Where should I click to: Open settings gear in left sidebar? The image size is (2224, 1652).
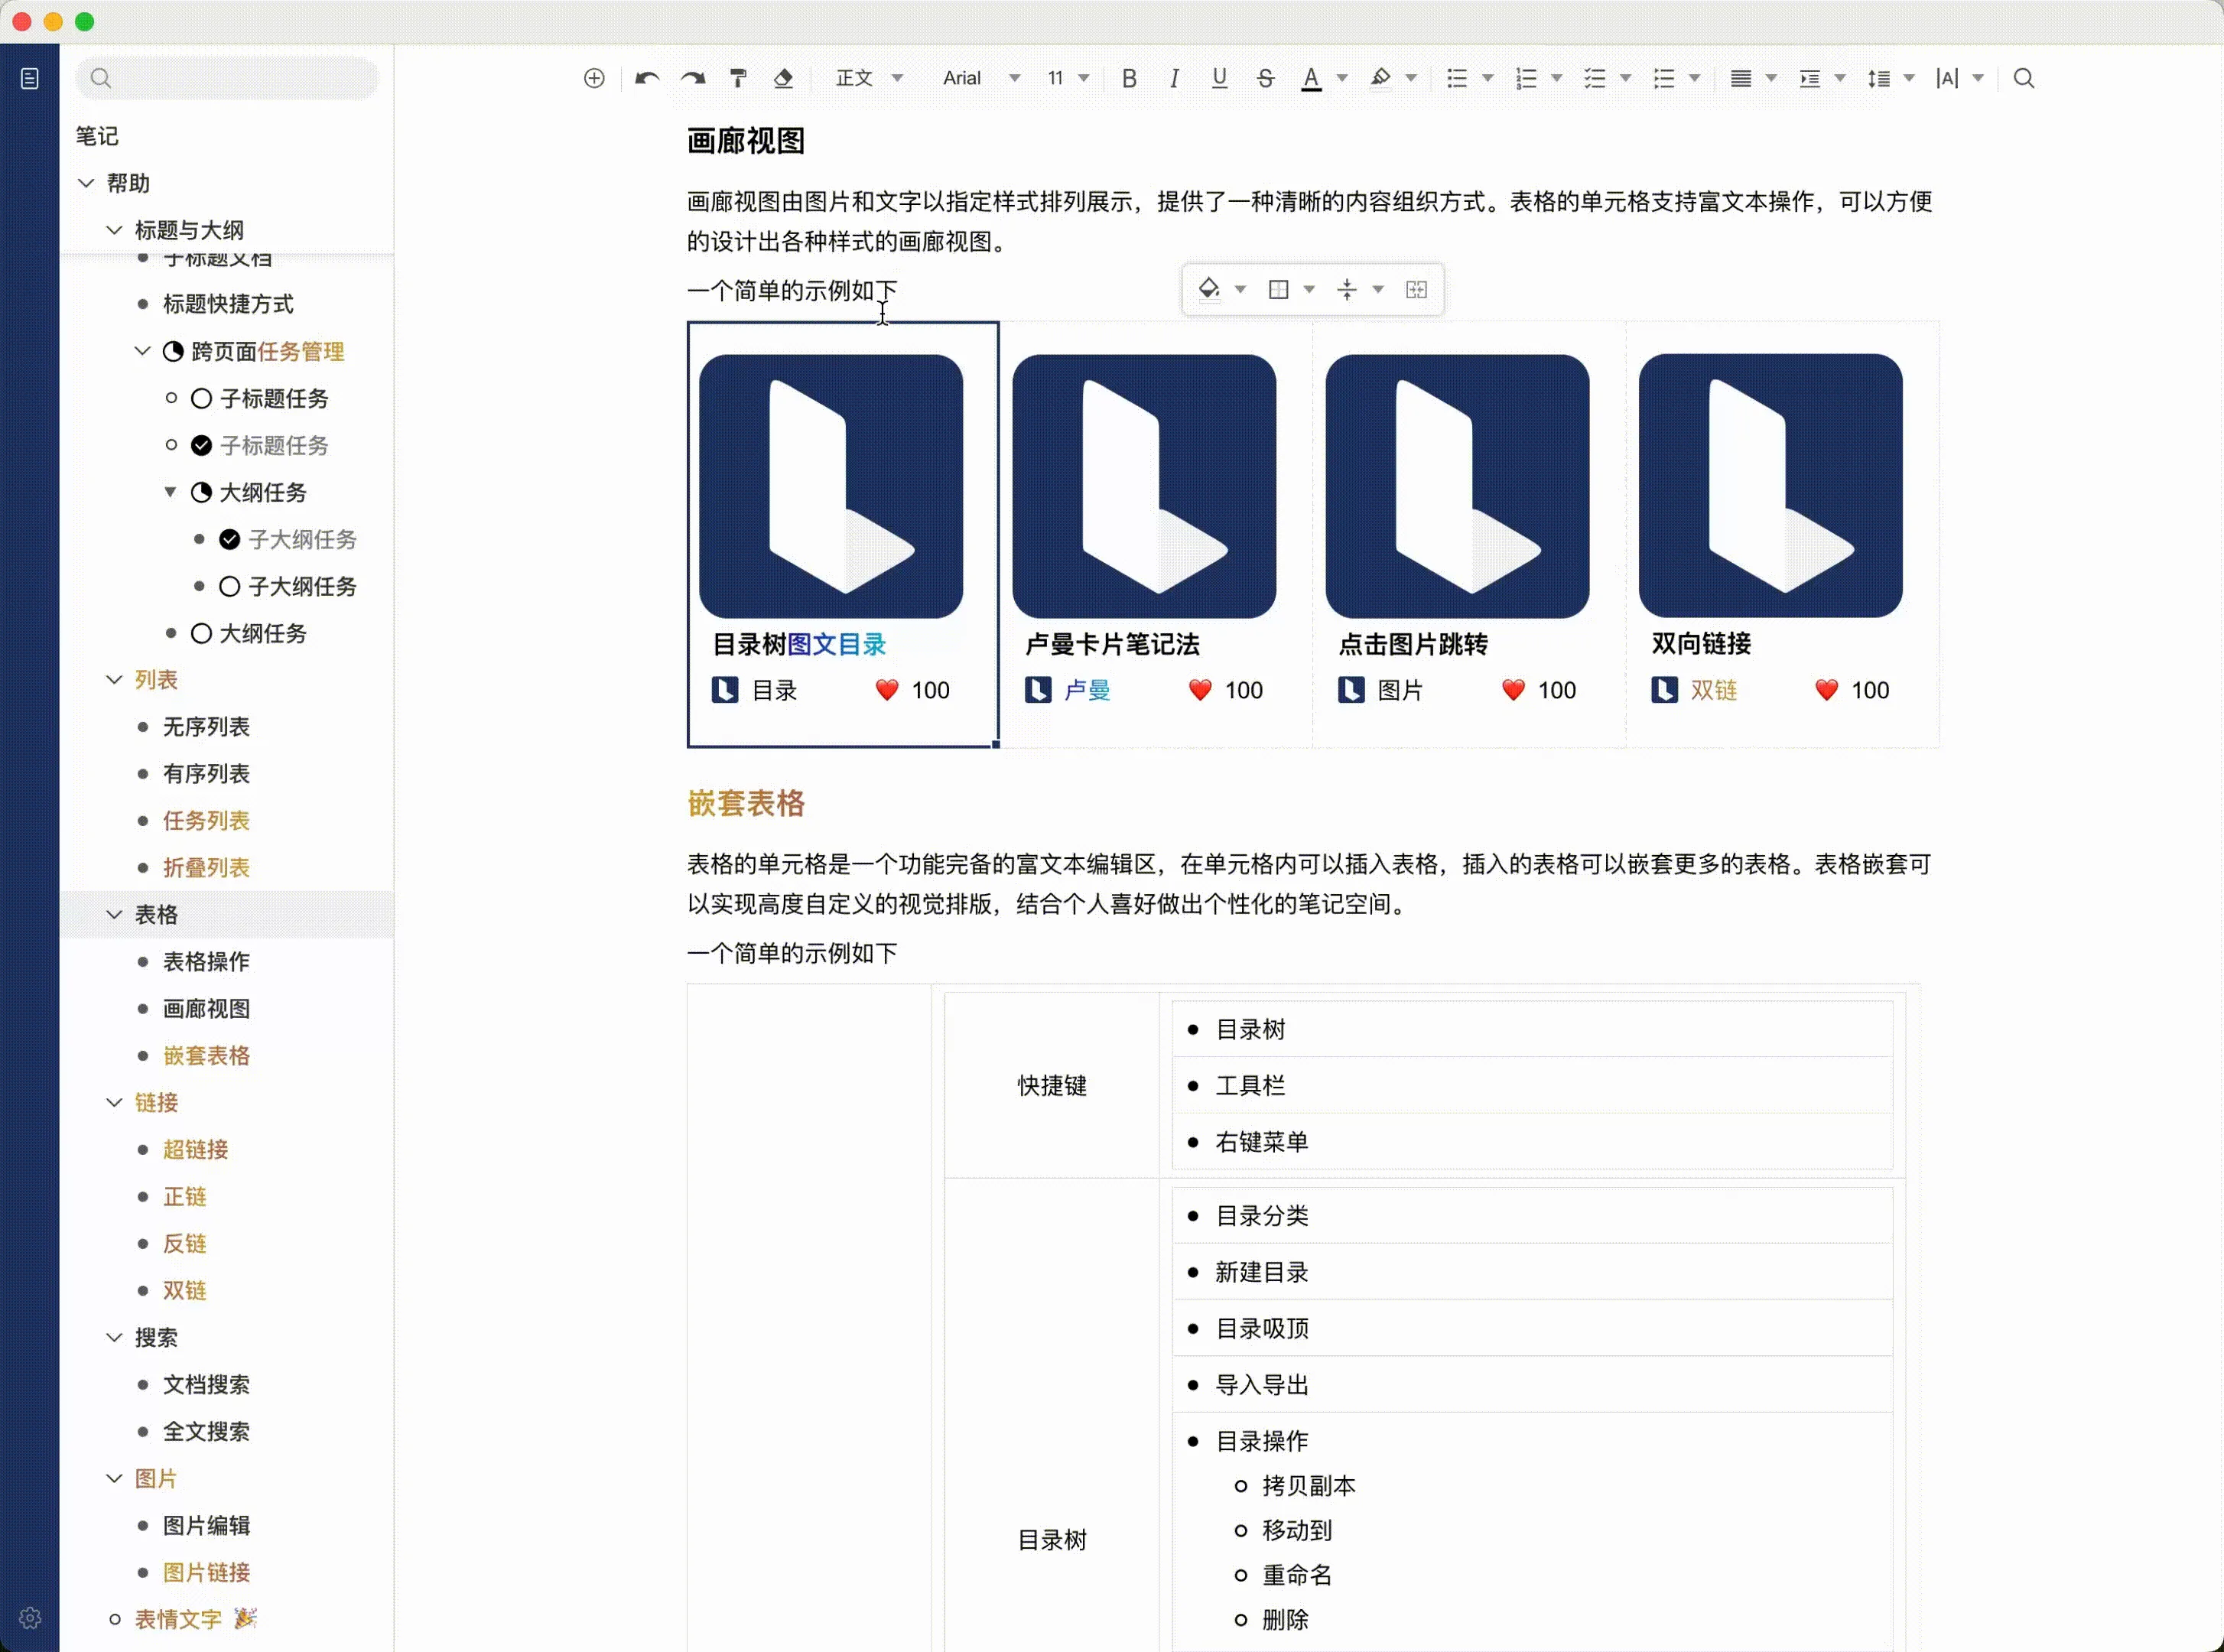point(30,1617)
